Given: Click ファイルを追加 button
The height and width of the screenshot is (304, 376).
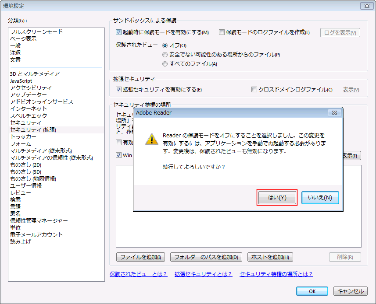Looking at the screenshot, I should (140, 257).
